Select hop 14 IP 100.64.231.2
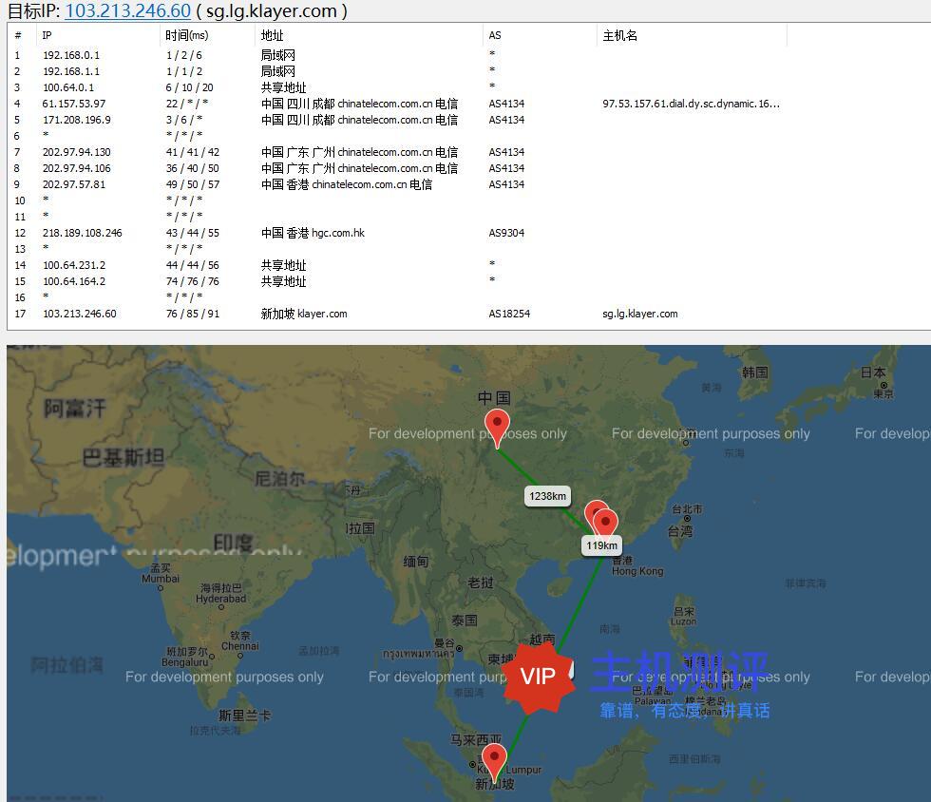 pyautogui.click(x=74, y=265)
